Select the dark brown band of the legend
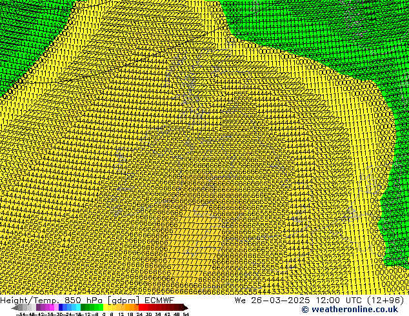The image size is (409, 316). [x=179, y=307]
